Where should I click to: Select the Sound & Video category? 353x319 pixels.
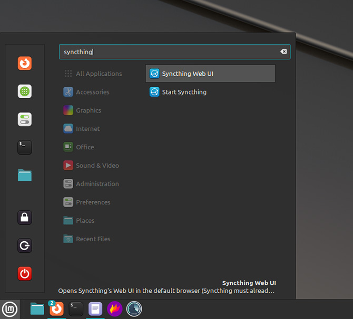(x=91, y=166)
